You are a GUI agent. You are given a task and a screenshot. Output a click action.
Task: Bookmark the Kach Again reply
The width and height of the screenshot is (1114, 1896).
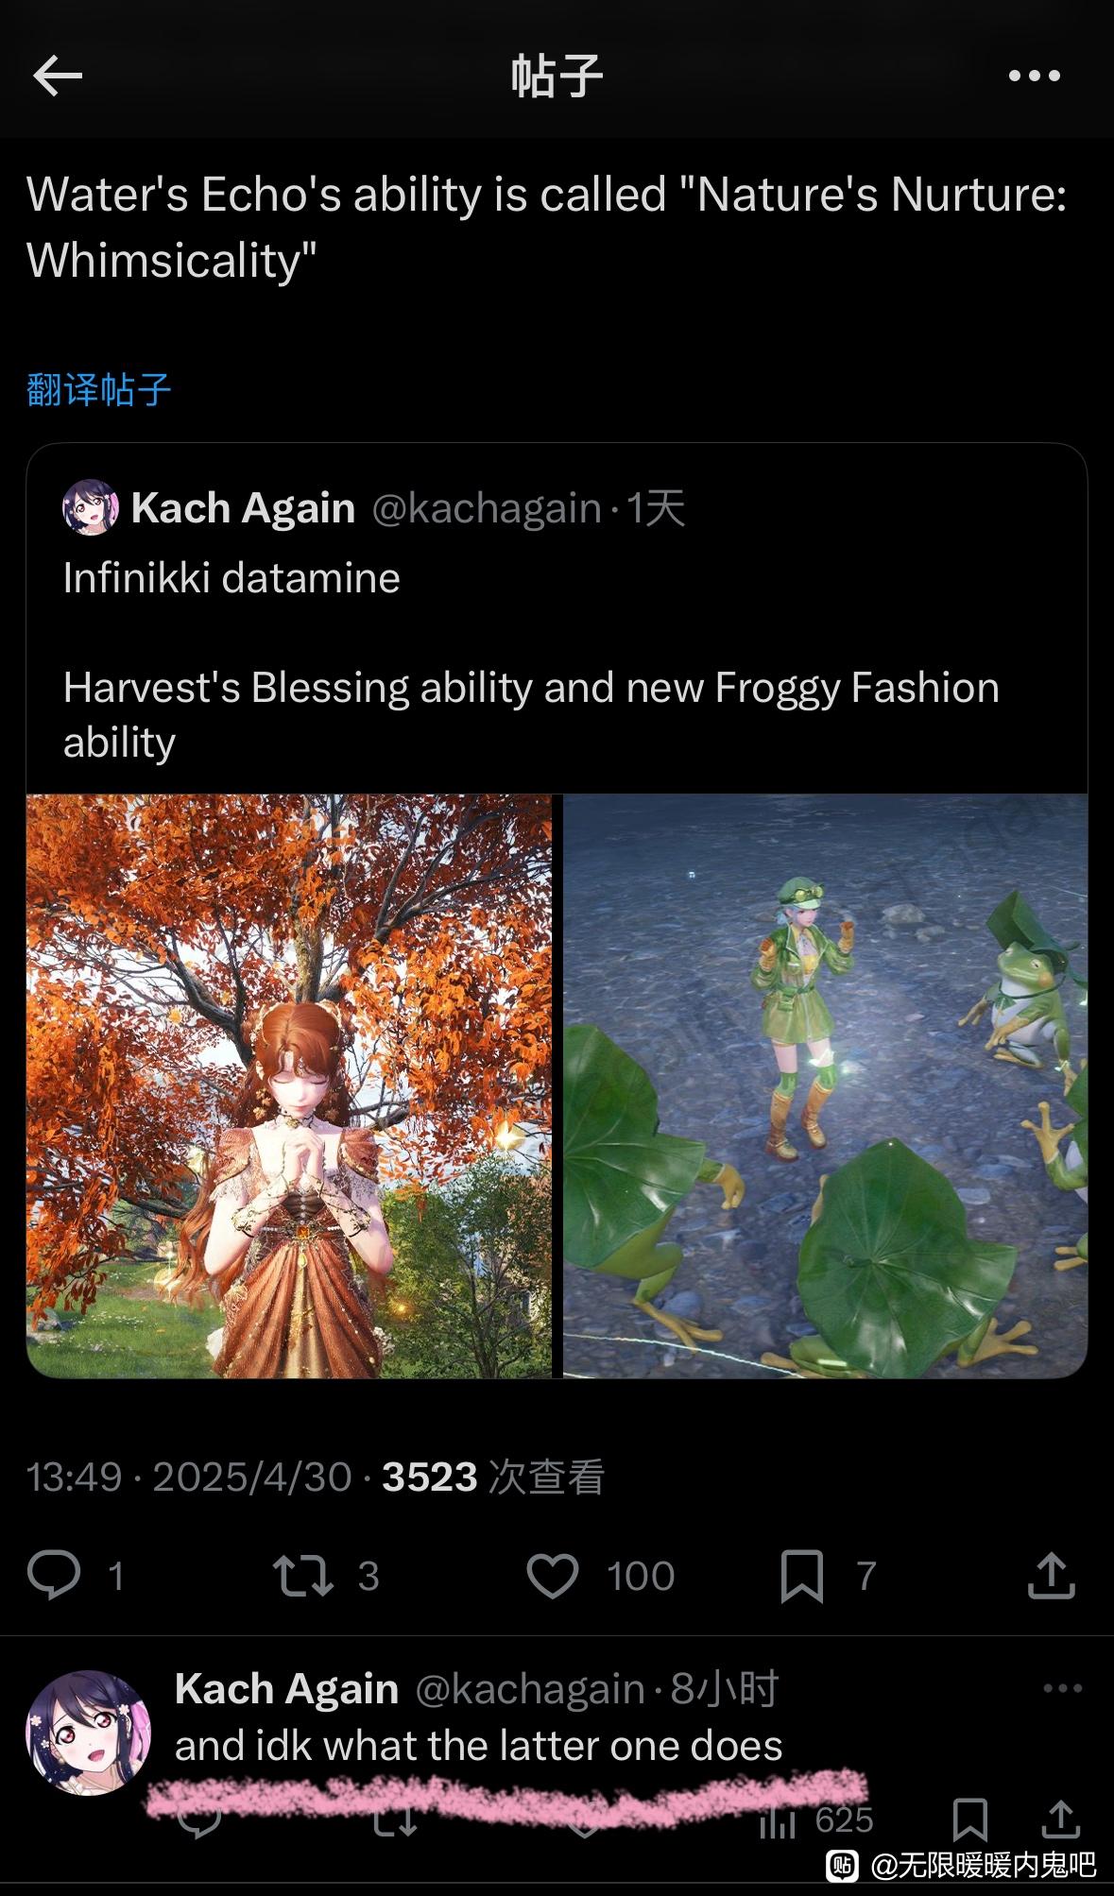970,1819
